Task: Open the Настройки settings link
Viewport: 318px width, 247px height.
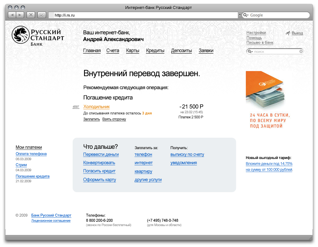Action: [x=256, y=33]
